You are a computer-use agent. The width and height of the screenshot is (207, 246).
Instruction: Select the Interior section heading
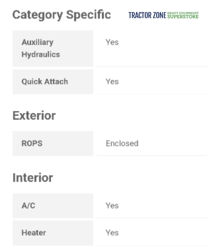click(33, 178)
